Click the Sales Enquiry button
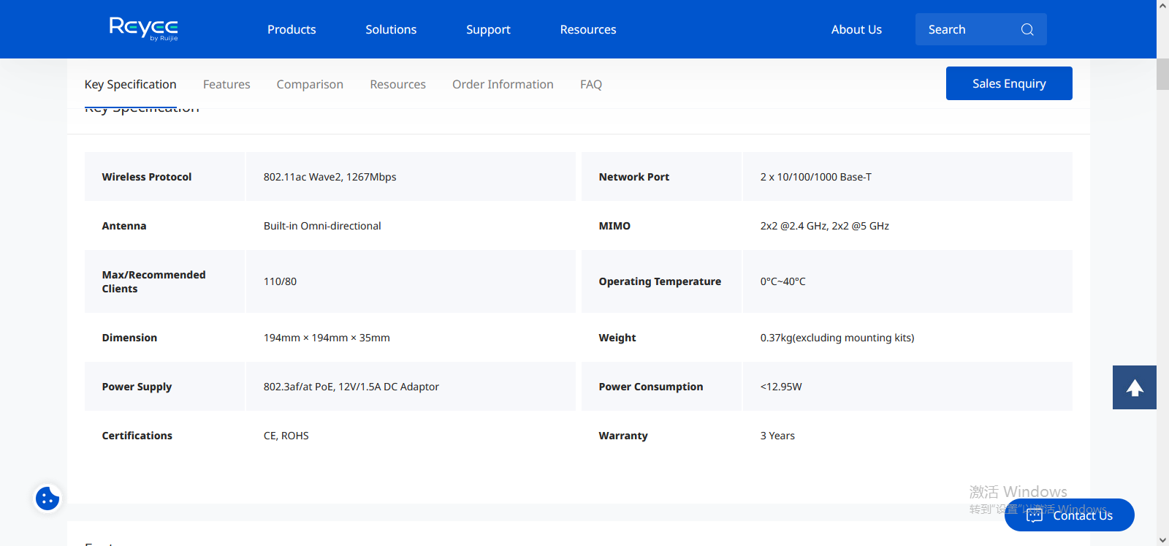1169x546 pixels. click(x=1009, y=83)
